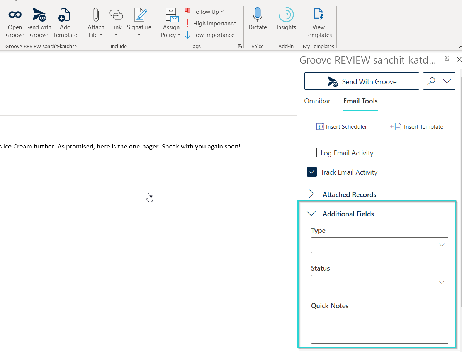Click the Follow Up flag
This screenshot has width=462, height=352.
[x=204, y=12]
